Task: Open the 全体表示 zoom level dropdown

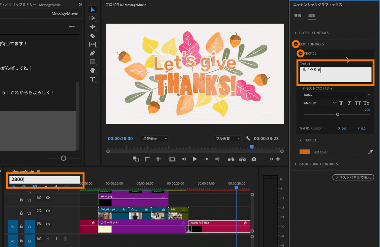Action: pos(155,138)
